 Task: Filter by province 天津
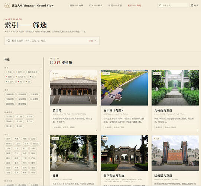(16, 139)
